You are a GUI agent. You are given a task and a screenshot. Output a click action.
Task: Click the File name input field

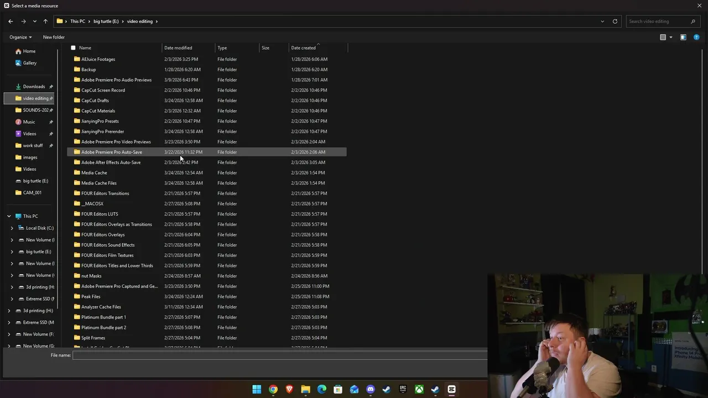(280, 355)
